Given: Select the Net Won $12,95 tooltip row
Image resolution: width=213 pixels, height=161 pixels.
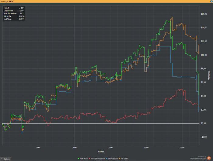Looking at the screenshot, I should [14, 19].
